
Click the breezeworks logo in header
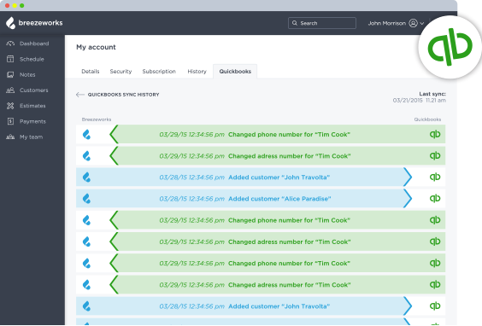tap(34, 23)
